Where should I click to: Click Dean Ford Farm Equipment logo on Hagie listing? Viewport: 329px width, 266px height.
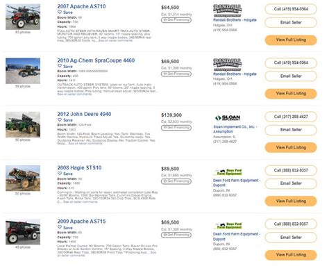click(228, 172)
